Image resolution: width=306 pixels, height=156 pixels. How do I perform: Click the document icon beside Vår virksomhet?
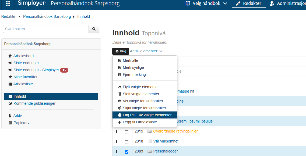pyautogui.click(x=149, y=141)
